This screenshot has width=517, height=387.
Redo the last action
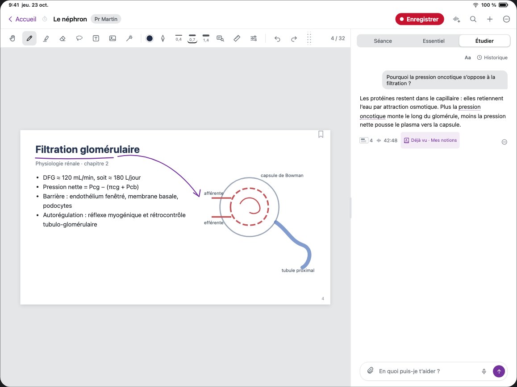pyautogui.click(x=294, y=39)
